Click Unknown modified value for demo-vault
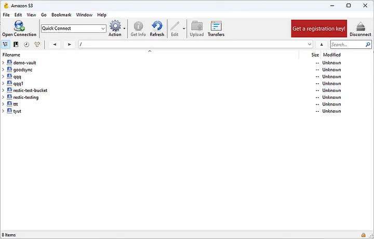This screenshot has height=239, width=374. click(x=331, y=63)
